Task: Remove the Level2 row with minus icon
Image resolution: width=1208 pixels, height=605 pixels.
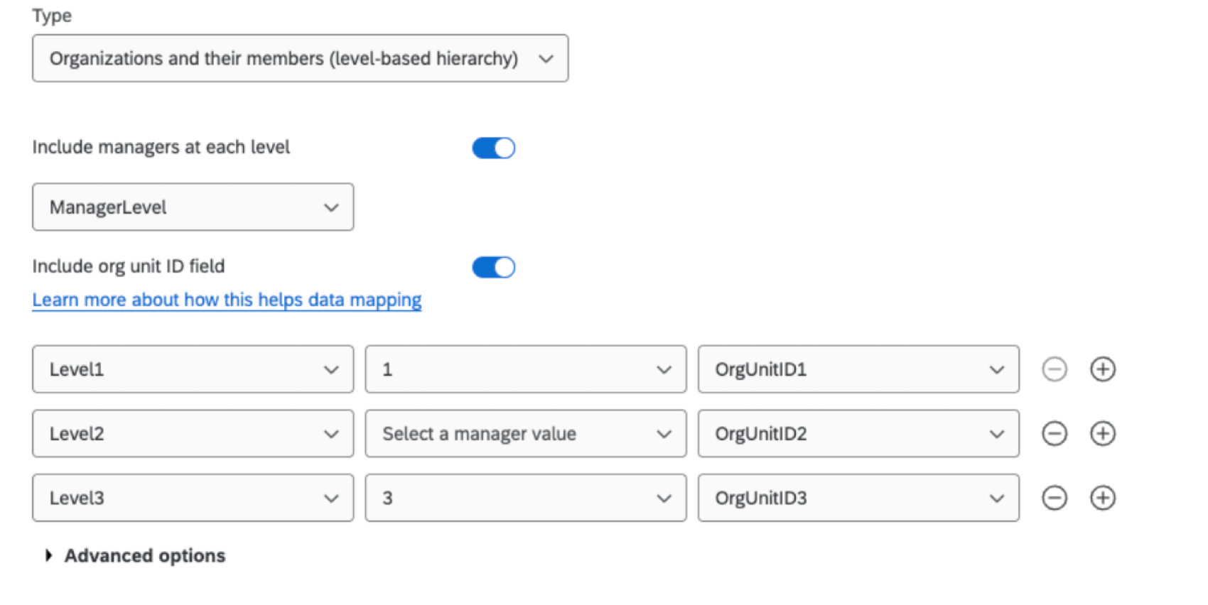Action: (x=1055, y=433)
